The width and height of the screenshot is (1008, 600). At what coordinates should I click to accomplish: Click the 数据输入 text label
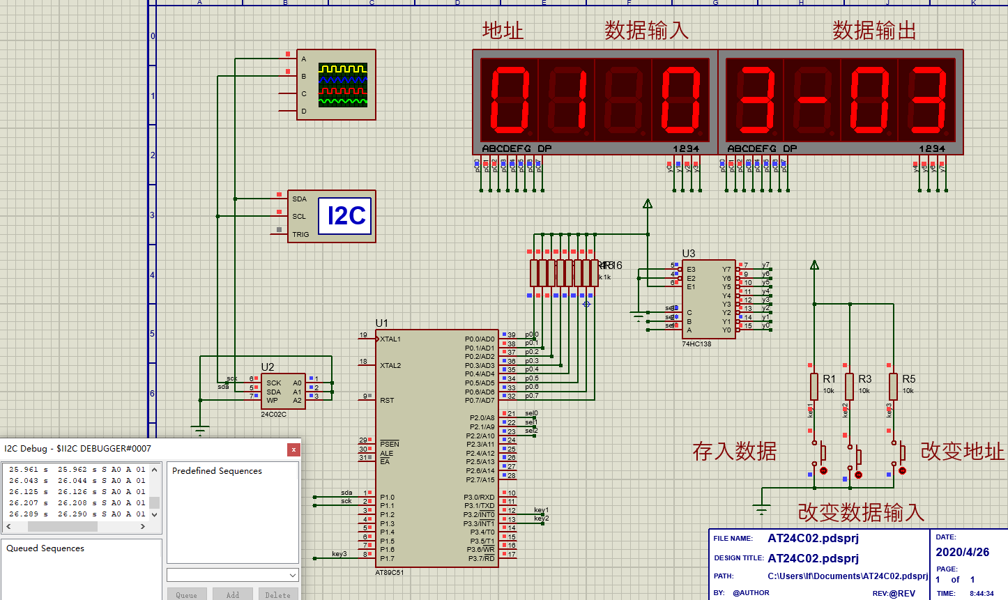(646, 31)
